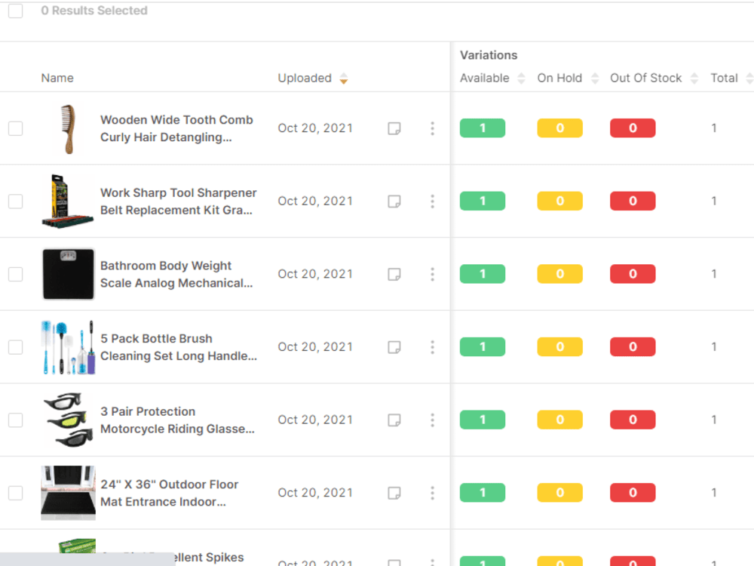Open three-dot menu for 3 Pair Protection Glasses
754x566 pixels.
[432, 420]
